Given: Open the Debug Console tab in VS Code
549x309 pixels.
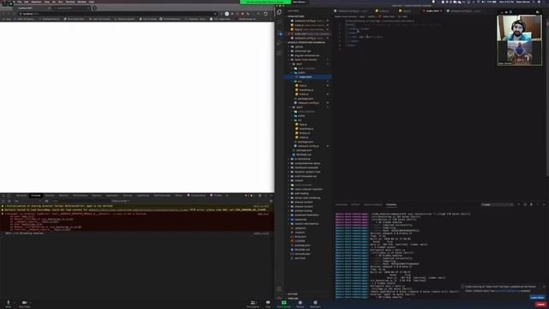Looking at the screenshot, I should coord(373,204).
